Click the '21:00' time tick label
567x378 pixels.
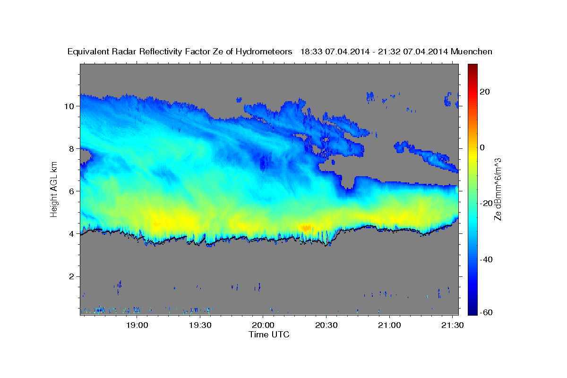coord(389,326)
